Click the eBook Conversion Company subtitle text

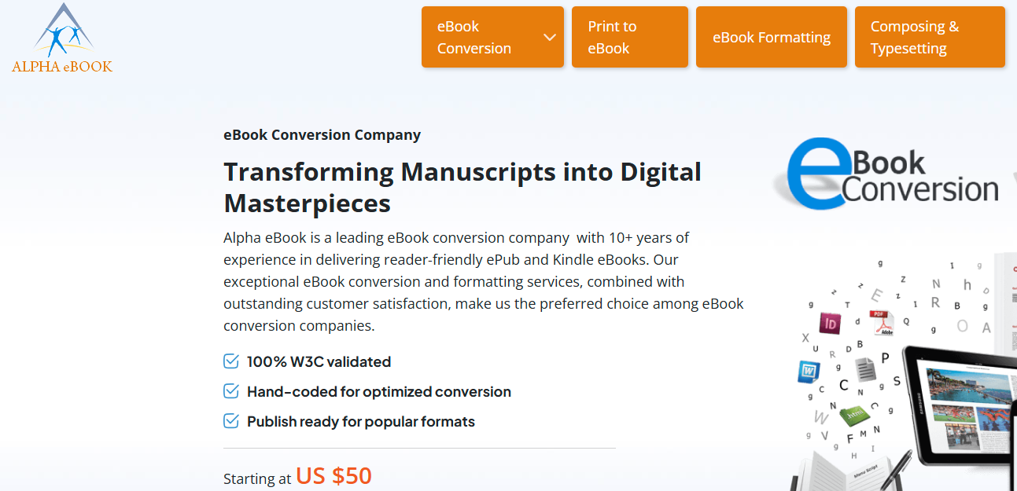[322, 134]
